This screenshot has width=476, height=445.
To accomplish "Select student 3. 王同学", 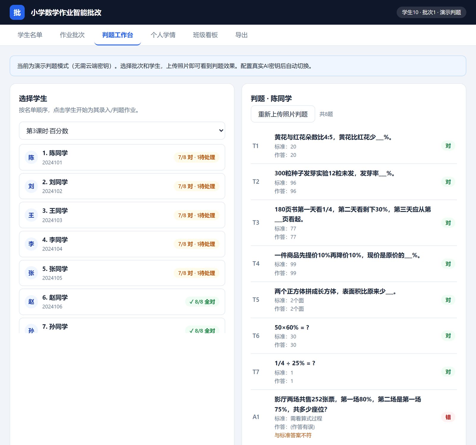I will point(122,215).
